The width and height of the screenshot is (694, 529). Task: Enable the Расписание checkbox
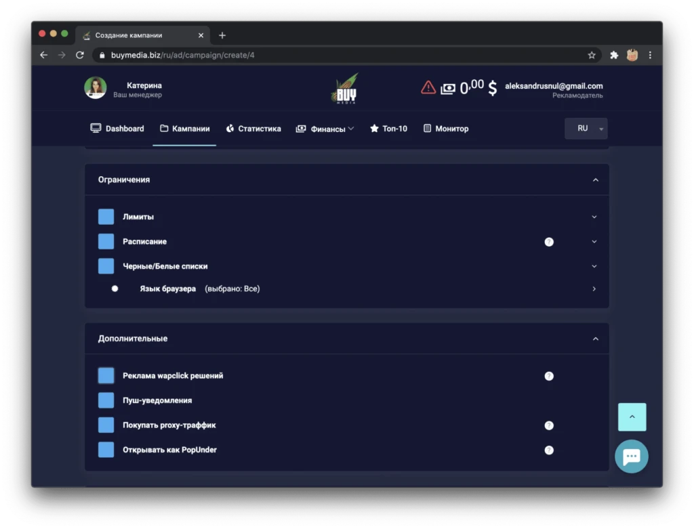pyautogui.click(x=106, y=242)
